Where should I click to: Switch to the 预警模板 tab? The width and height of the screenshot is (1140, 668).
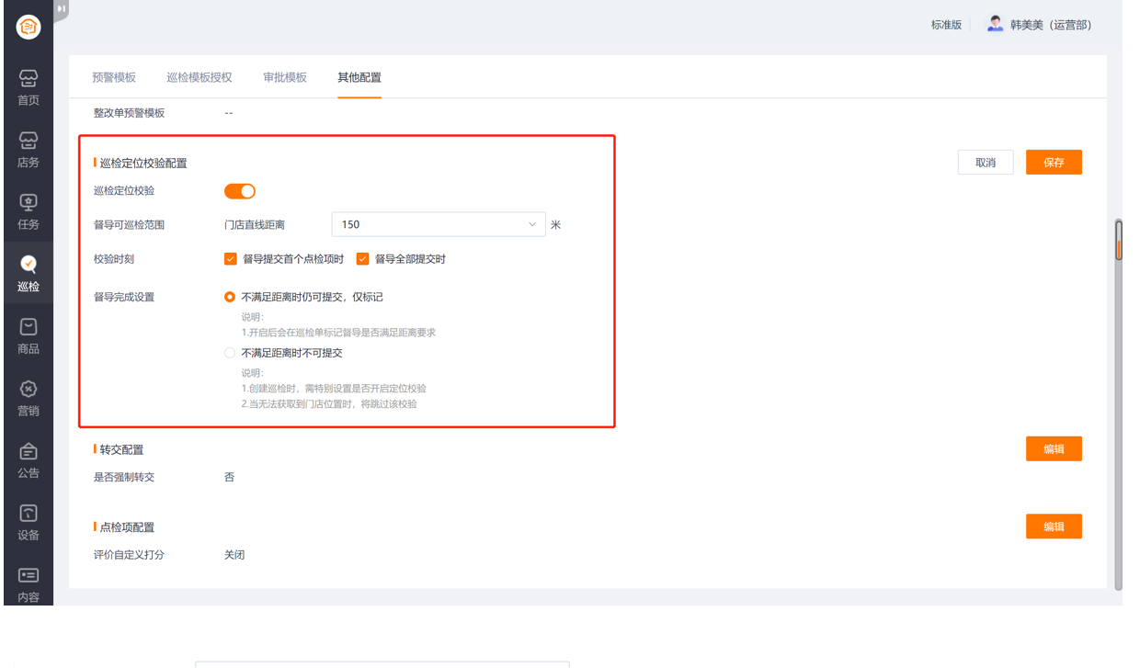pyautogui.click(x=114, y=77)
